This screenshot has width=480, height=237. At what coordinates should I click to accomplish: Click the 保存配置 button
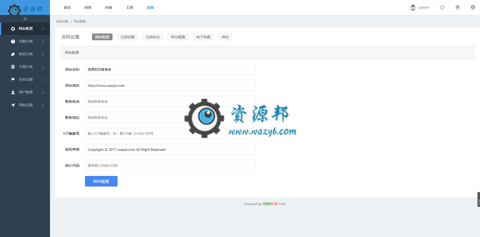pyautogui.click(x=101, y=181)
